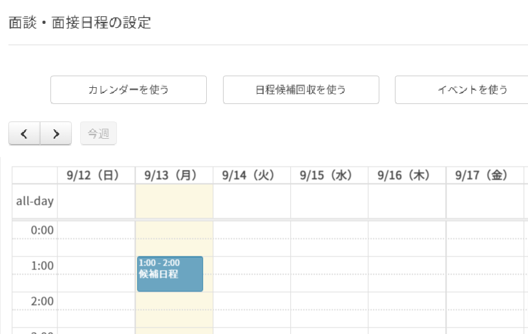Go to previous week with left arrow
The height and width of the screenshot is (334, 528).
coord(25,134)
